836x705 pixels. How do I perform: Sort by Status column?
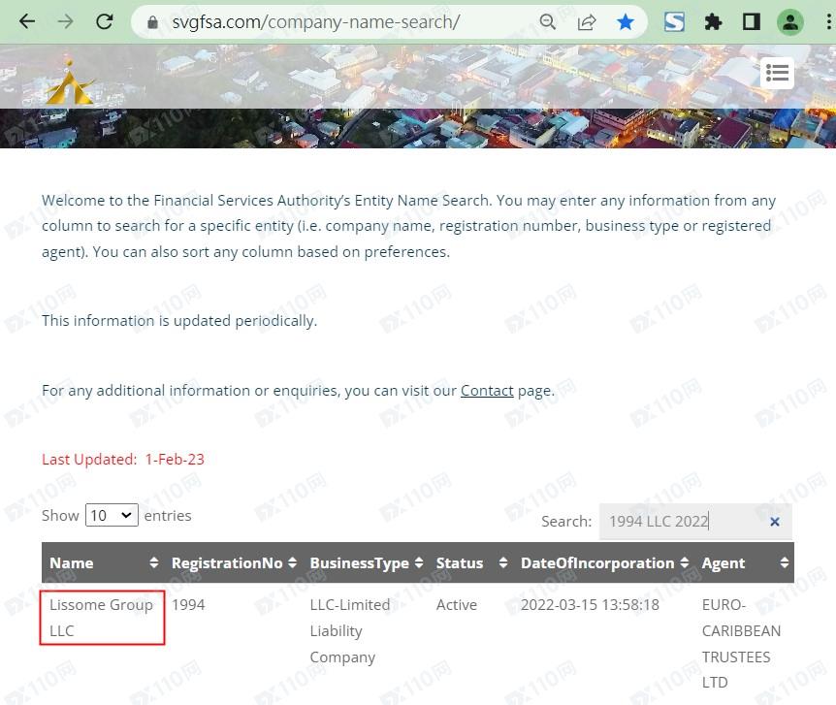tap(470, 562)
